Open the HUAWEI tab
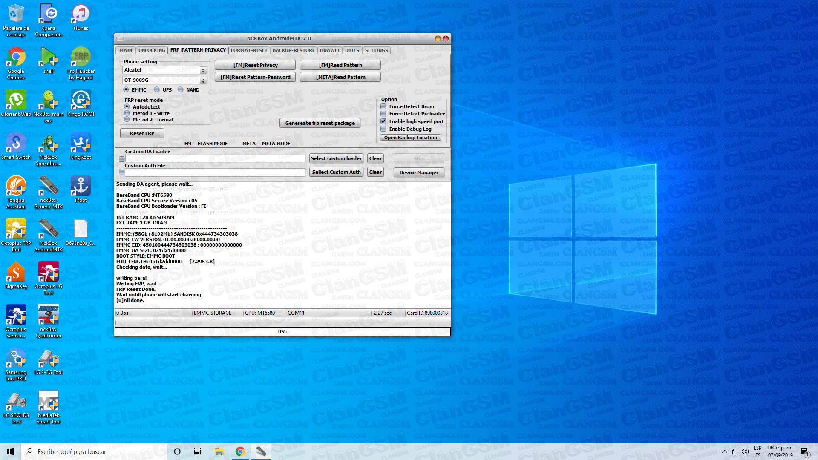Screen dimensions: 818x460 329,50
